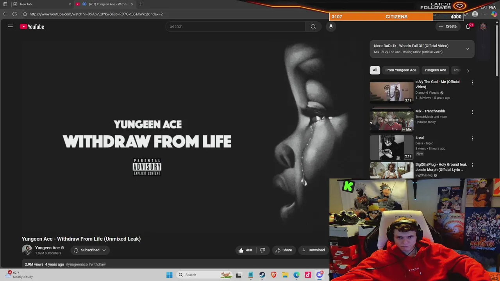
Task: Go to the YouTube home logo
Action: click(32, 27)
